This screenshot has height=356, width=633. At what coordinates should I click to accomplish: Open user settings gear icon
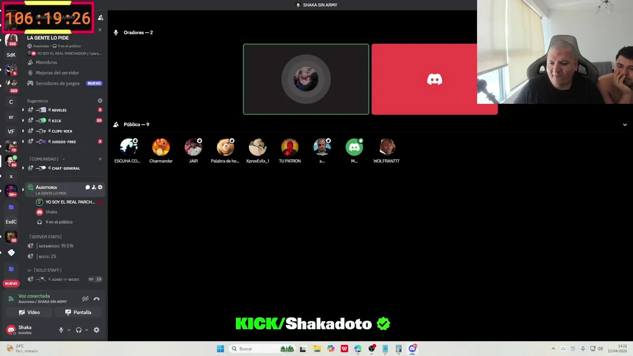[96, 330]
